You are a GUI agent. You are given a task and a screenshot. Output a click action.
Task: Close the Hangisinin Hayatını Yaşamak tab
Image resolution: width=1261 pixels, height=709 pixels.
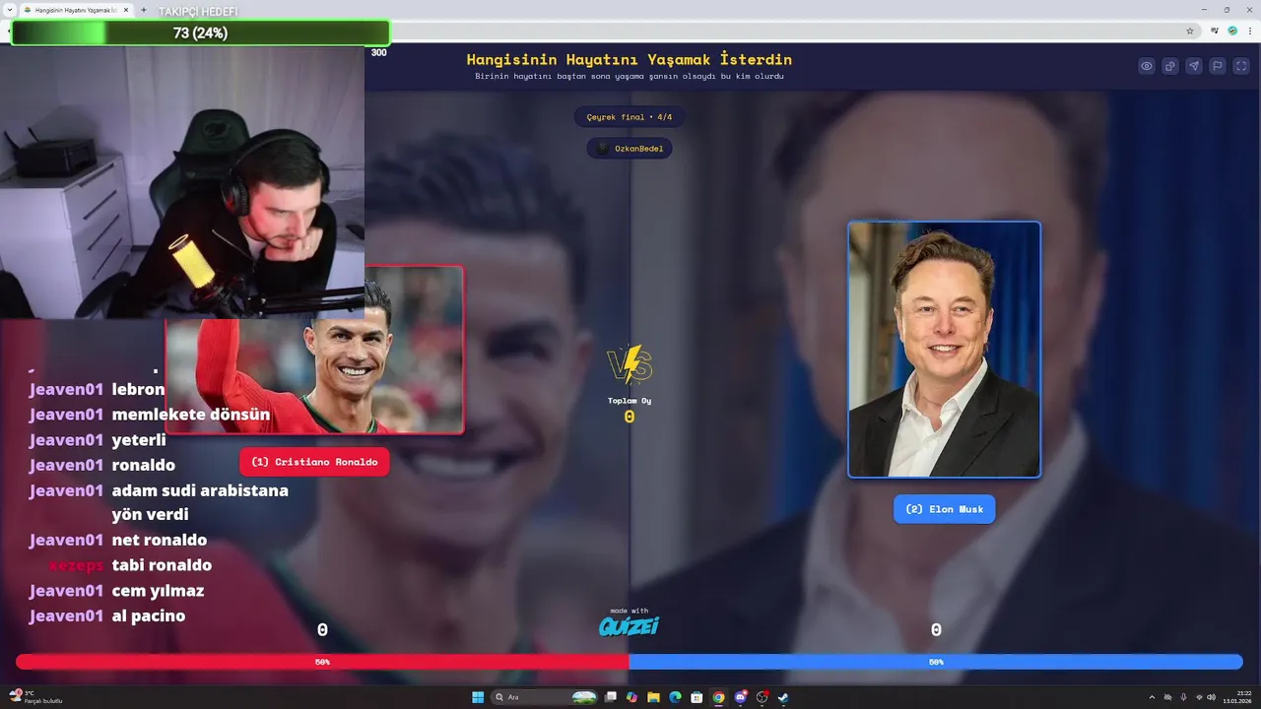point(125,10)
